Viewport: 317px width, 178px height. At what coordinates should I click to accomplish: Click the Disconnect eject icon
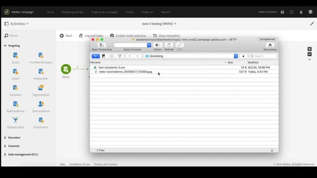point(270,45)
